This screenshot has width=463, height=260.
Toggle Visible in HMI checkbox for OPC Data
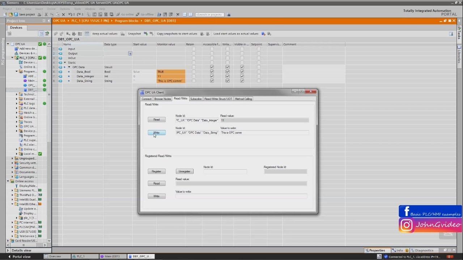242,67
